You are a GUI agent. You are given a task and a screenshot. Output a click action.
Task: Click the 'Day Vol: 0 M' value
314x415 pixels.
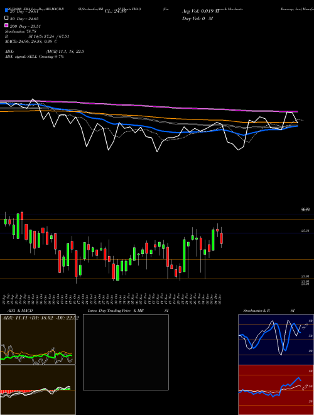tap(197, 19)
